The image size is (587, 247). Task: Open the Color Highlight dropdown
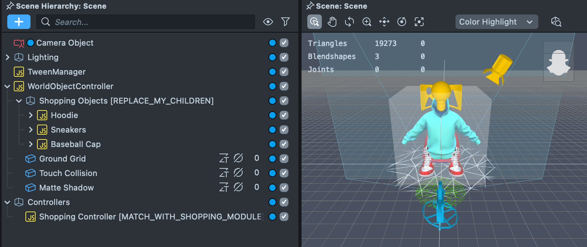(497, 22)
